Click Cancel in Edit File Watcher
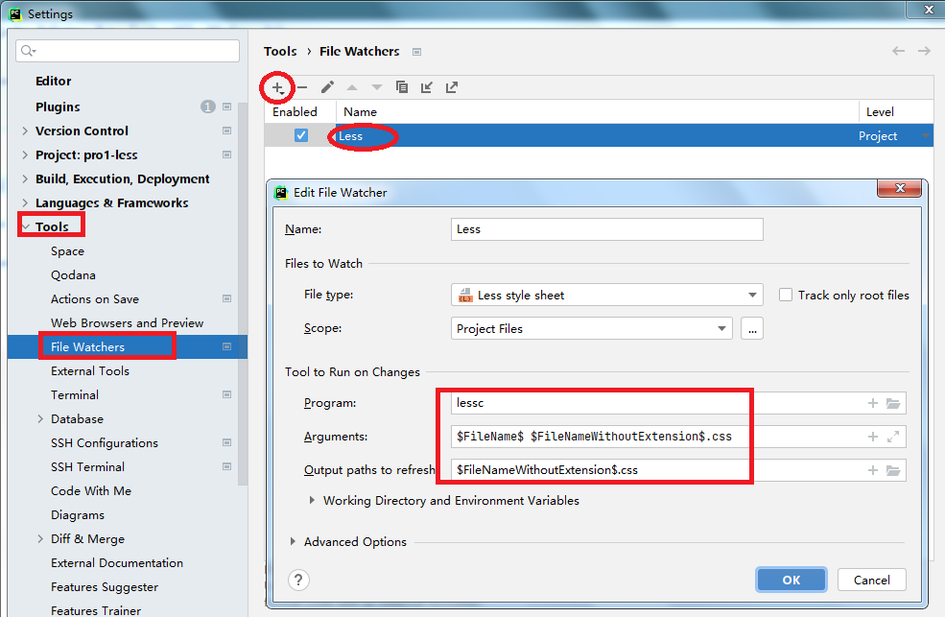945x617 pixels. 871,581
